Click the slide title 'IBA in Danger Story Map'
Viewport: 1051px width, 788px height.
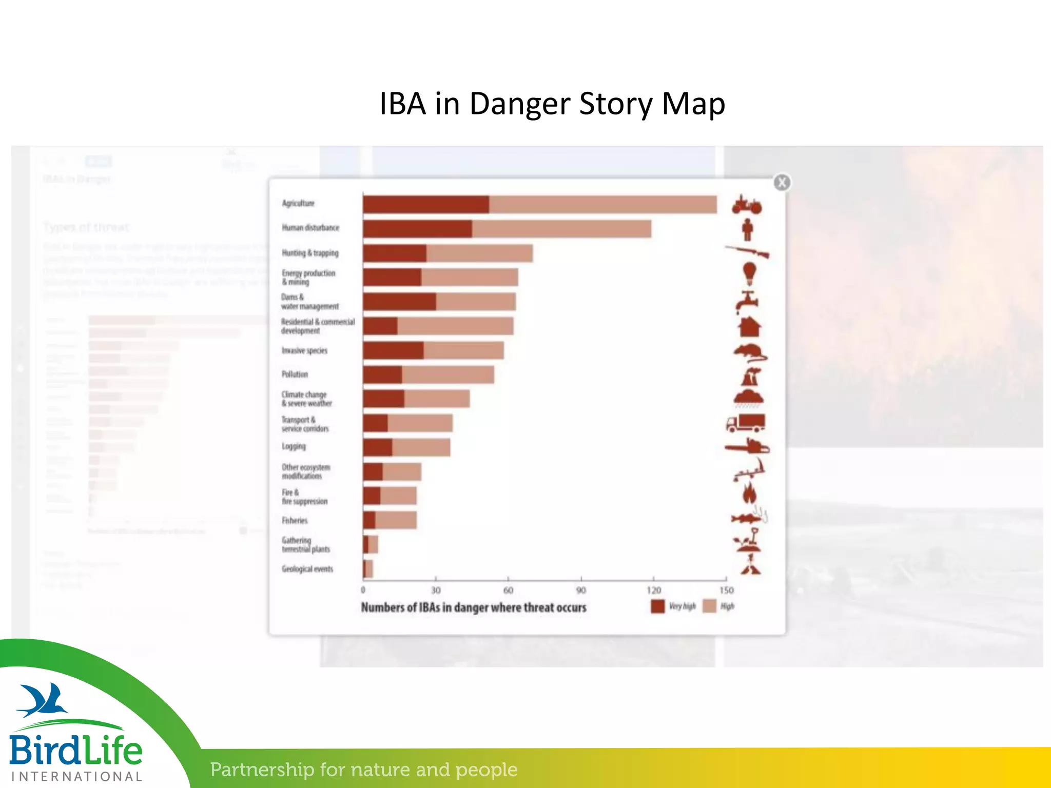point(552,104)
